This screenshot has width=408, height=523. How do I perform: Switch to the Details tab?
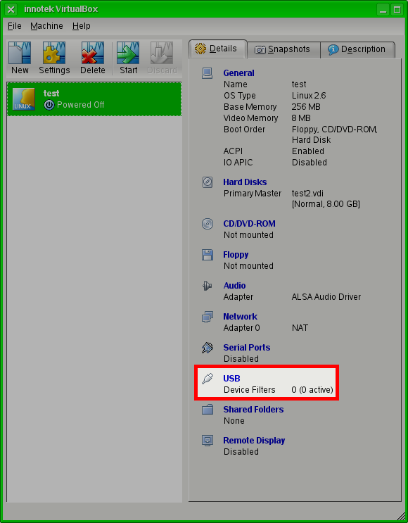click(x=217, y=49)
